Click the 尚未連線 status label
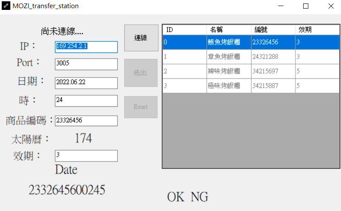 (62, 31)
